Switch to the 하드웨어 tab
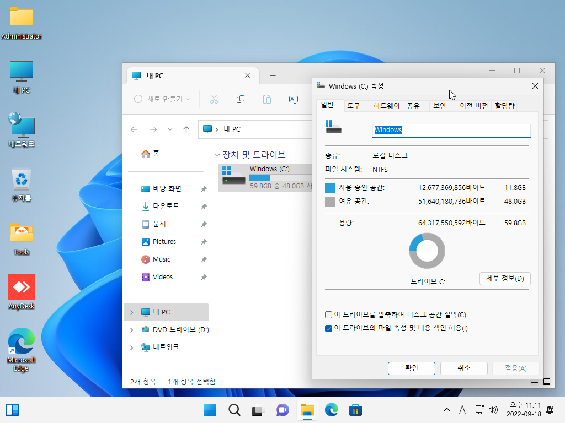The image size is (565, 423). [386, 106]
